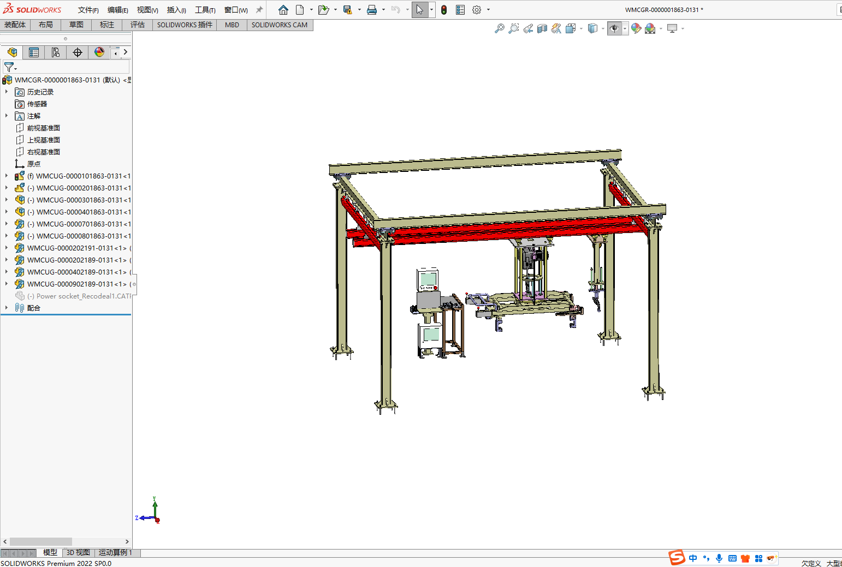
Task: Open the DisplayManager colored-sphere tab
Action: 99,52
